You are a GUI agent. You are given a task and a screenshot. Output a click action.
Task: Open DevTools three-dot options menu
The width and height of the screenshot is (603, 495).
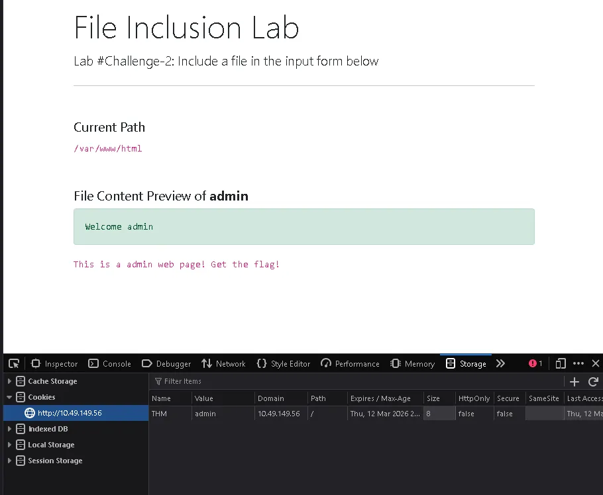578,363
